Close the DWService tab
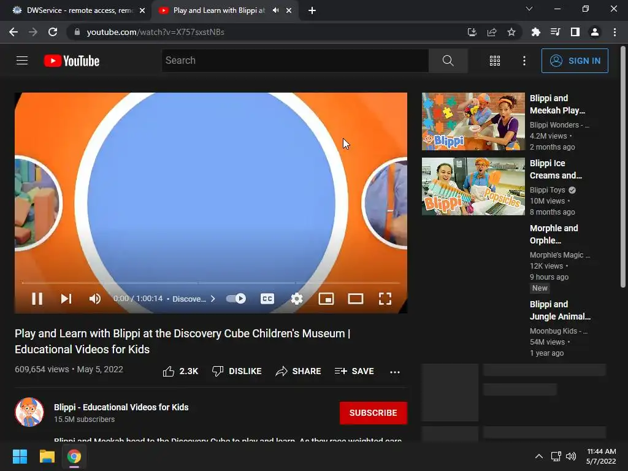 [x=142, y=10]
